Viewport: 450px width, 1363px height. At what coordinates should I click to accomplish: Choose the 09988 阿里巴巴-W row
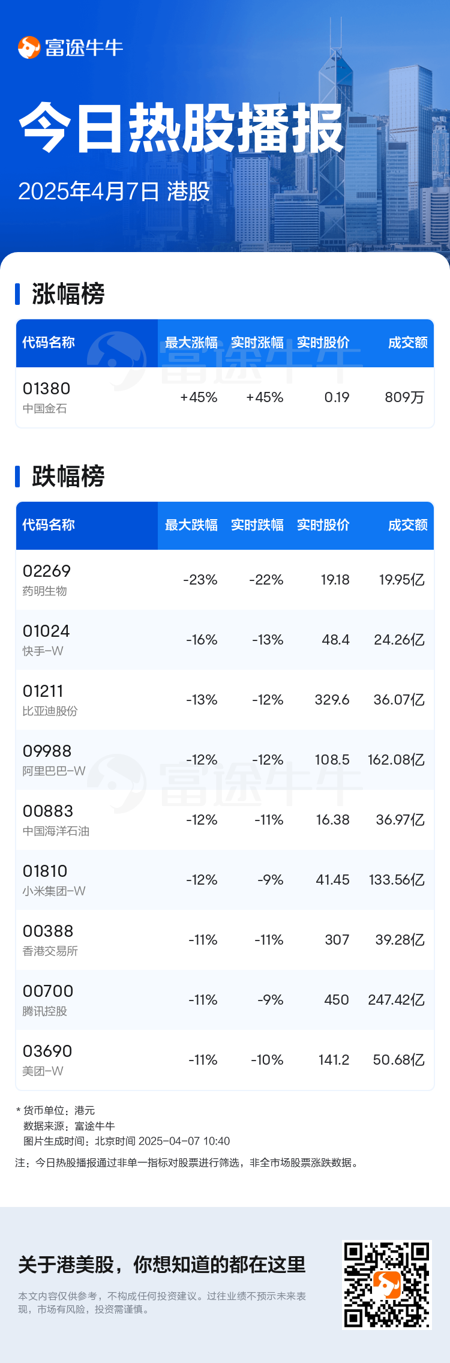pos(225,760)
